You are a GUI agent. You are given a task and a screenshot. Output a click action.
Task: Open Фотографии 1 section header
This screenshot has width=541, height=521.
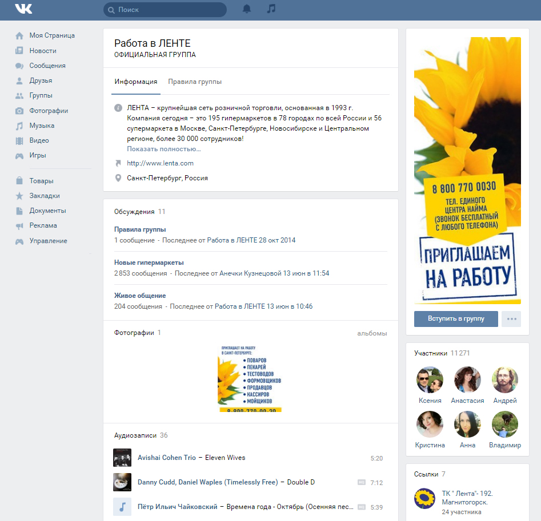point(137,333)
